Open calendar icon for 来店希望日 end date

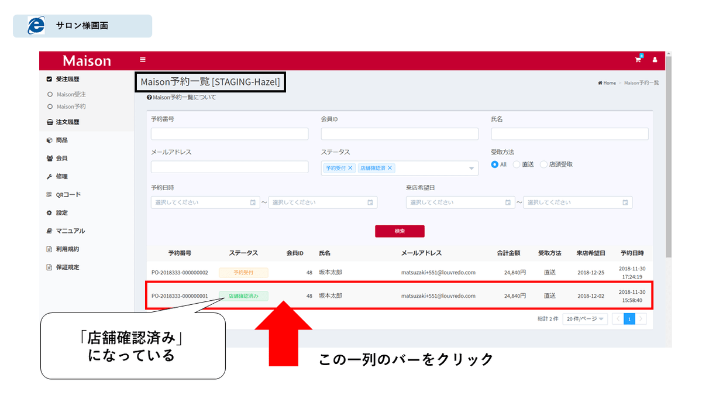(625, 202)
